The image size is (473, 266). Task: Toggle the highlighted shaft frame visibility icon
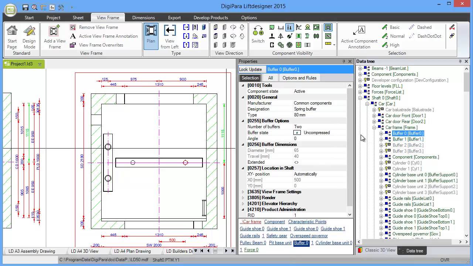tap(328, 27)
